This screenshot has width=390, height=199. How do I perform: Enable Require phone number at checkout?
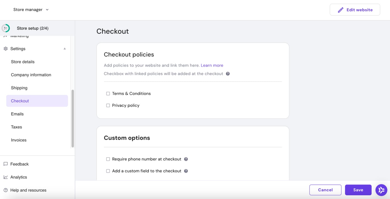(x=108, y=159)
